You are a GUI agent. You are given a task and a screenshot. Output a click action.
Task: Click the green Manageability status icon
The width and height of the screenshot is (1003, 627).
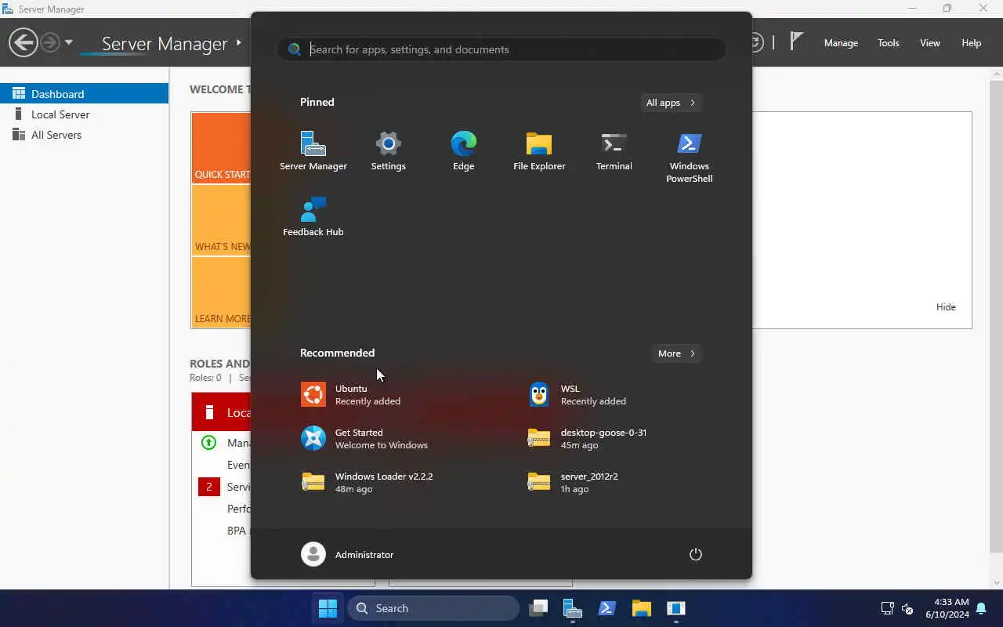coord(208,443)
